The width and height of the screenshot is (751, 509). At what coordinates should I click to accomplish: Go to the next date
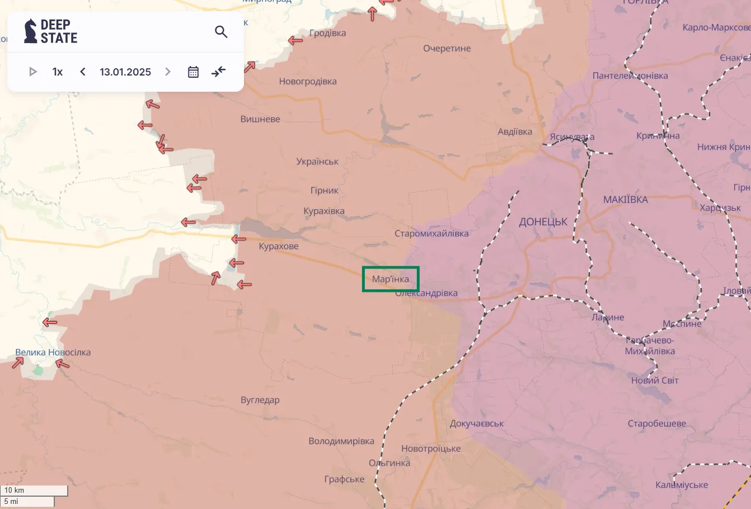167,72
